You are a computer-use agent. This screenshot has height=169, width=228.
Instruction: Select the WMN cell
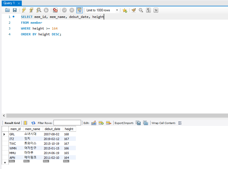click(x=16, y=148)
